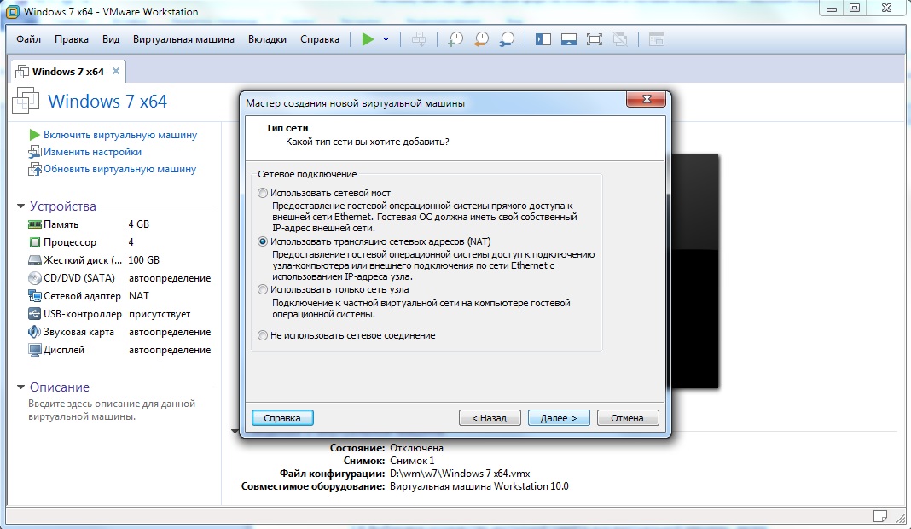Click the config path 'D:\wm\w7\Windows 7 x64.vmx'
Viewport: 911px width, 529px height.
(460, 474)
